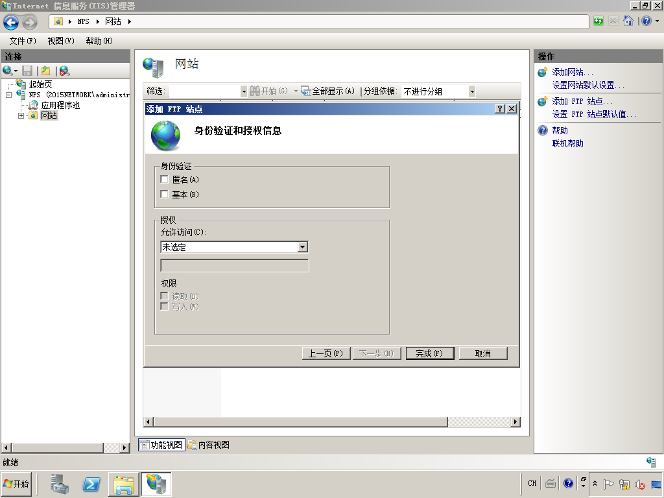The height and width of the screenshot is (498, 664).
Task: Open dropdown arrow of connect globe icon
Action: pos(16,71)
